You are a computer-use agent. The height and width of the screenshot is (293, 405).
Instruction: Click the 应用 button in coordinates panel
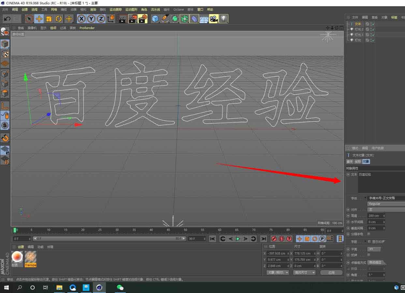click(331, 272)
